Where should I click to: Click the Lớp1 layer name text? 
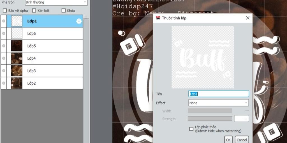(x=32, y=21)
